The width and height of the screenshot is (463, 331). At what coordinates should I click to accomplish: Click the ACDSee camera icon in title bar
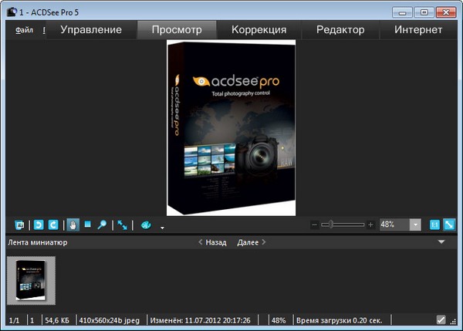(x=12, y=12)
